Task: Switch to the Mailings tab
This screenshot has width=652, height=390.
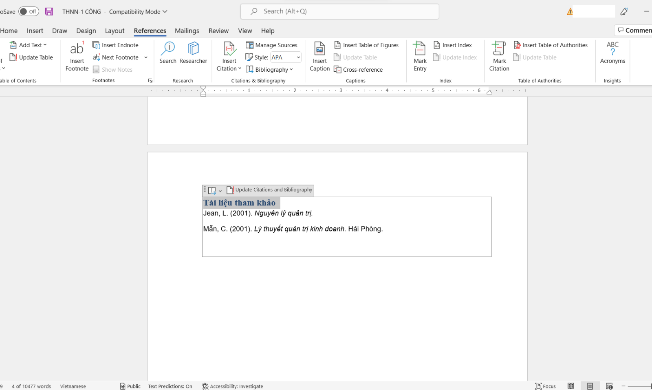Action: click(x=187, y=31)
